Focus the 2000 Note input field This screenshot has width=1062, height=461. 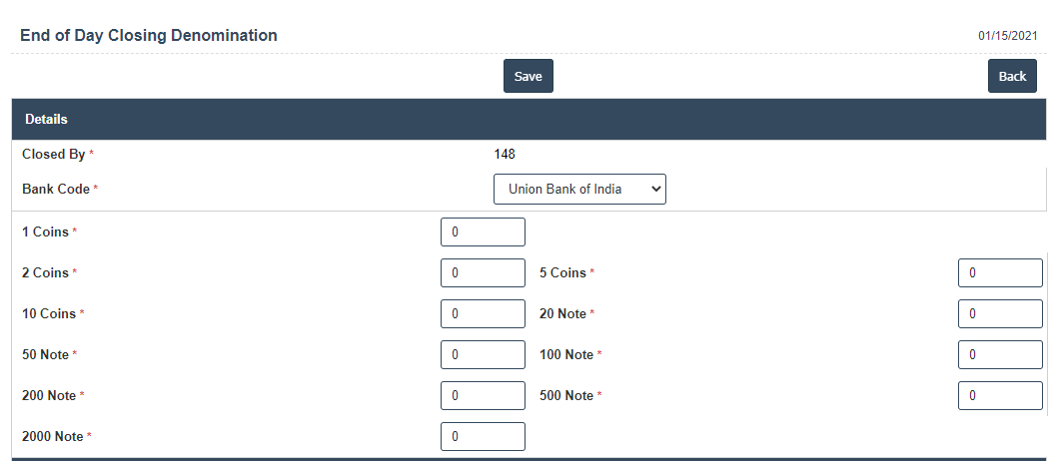click(483, 436)
